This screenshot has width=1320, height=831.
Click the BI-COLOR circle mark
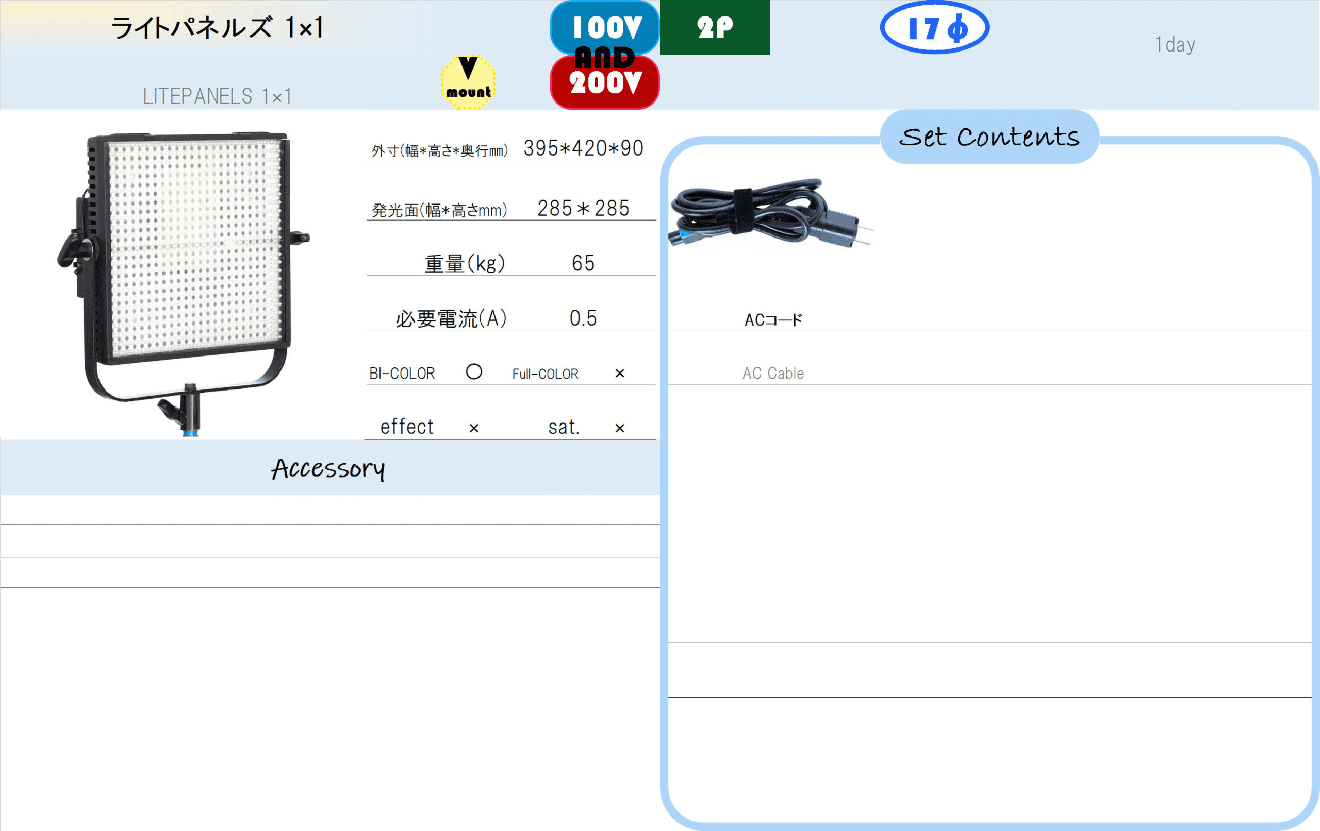474,372
